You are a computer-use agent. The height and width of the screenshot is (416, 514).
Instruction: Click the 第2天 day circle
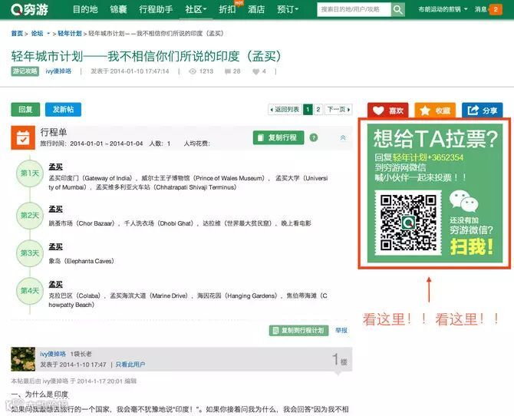click(29, 216)
